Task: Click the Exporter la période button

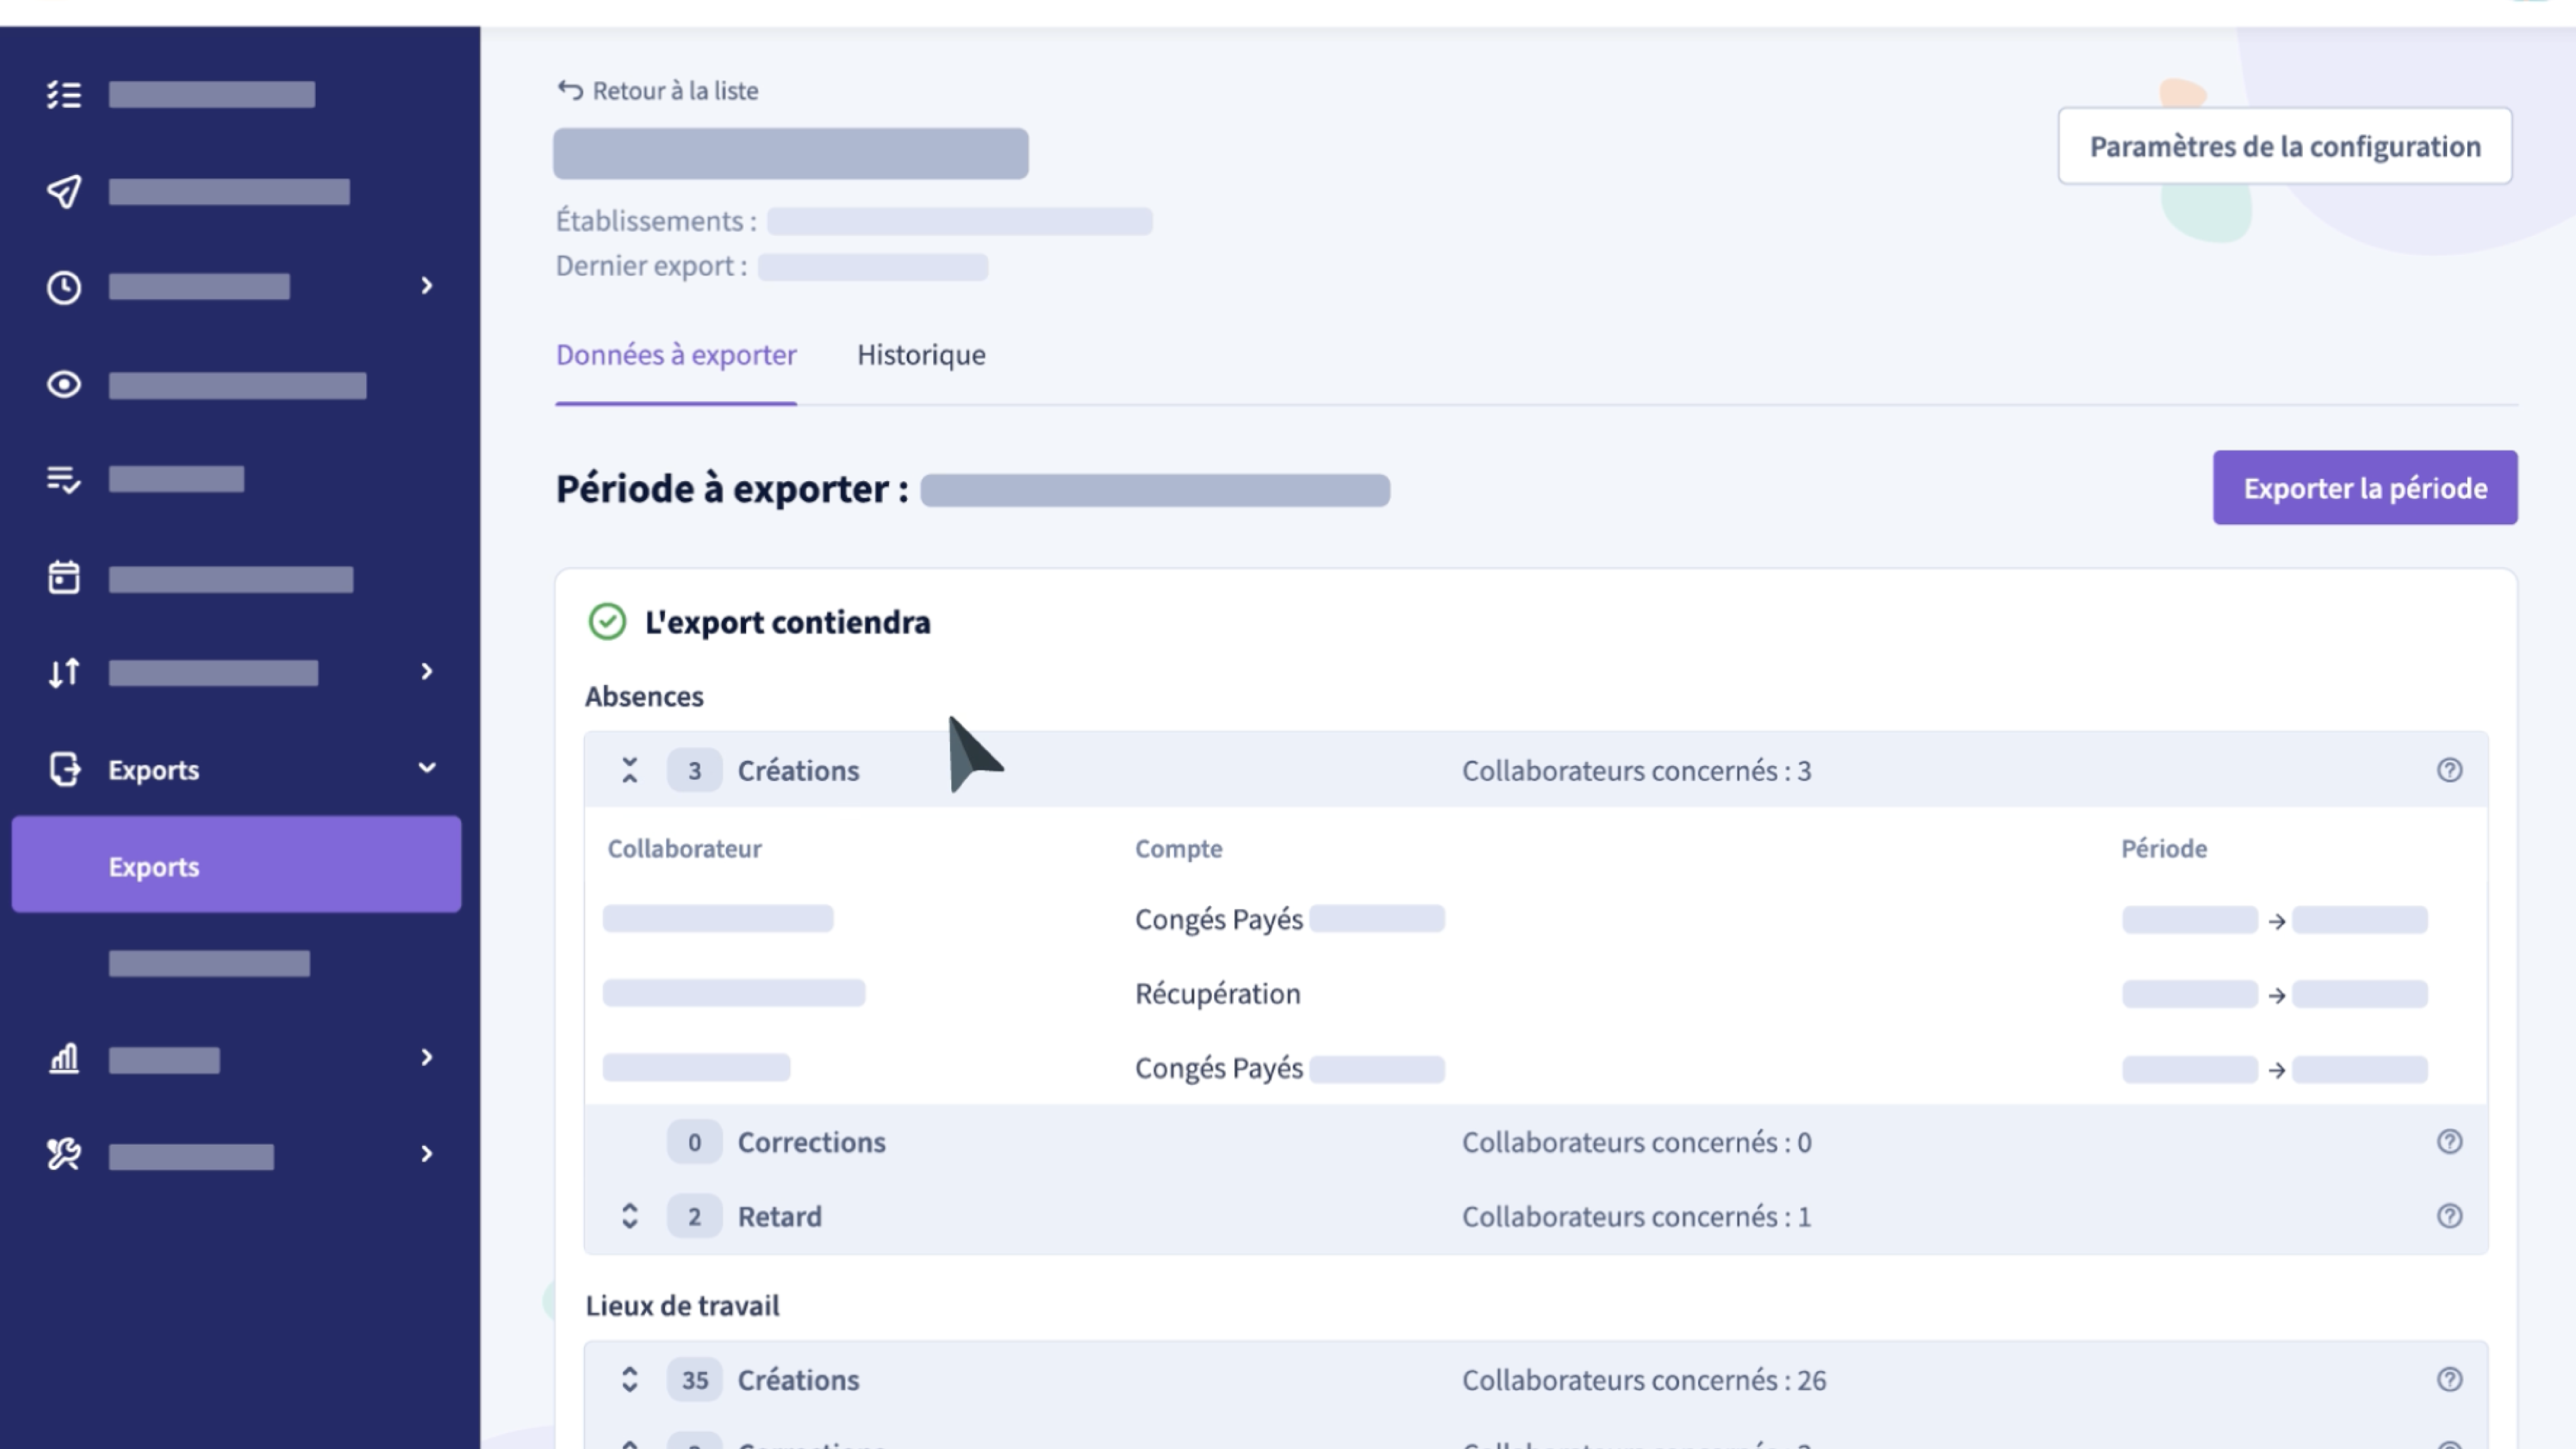Action: 2364,488
